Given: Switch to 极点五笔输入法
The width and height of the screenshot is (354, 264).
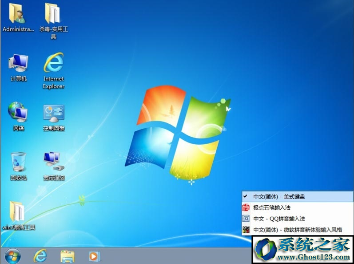Looking at the screenshot, I should click(298, 207).
